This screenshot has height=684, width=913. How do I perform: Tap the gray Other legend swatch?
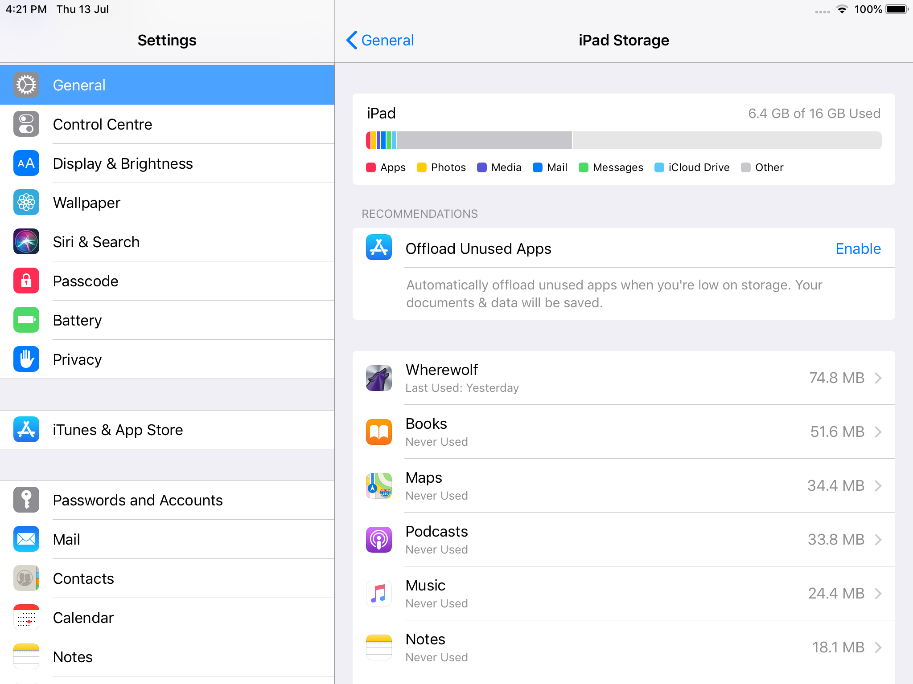[x=746, y=167]
